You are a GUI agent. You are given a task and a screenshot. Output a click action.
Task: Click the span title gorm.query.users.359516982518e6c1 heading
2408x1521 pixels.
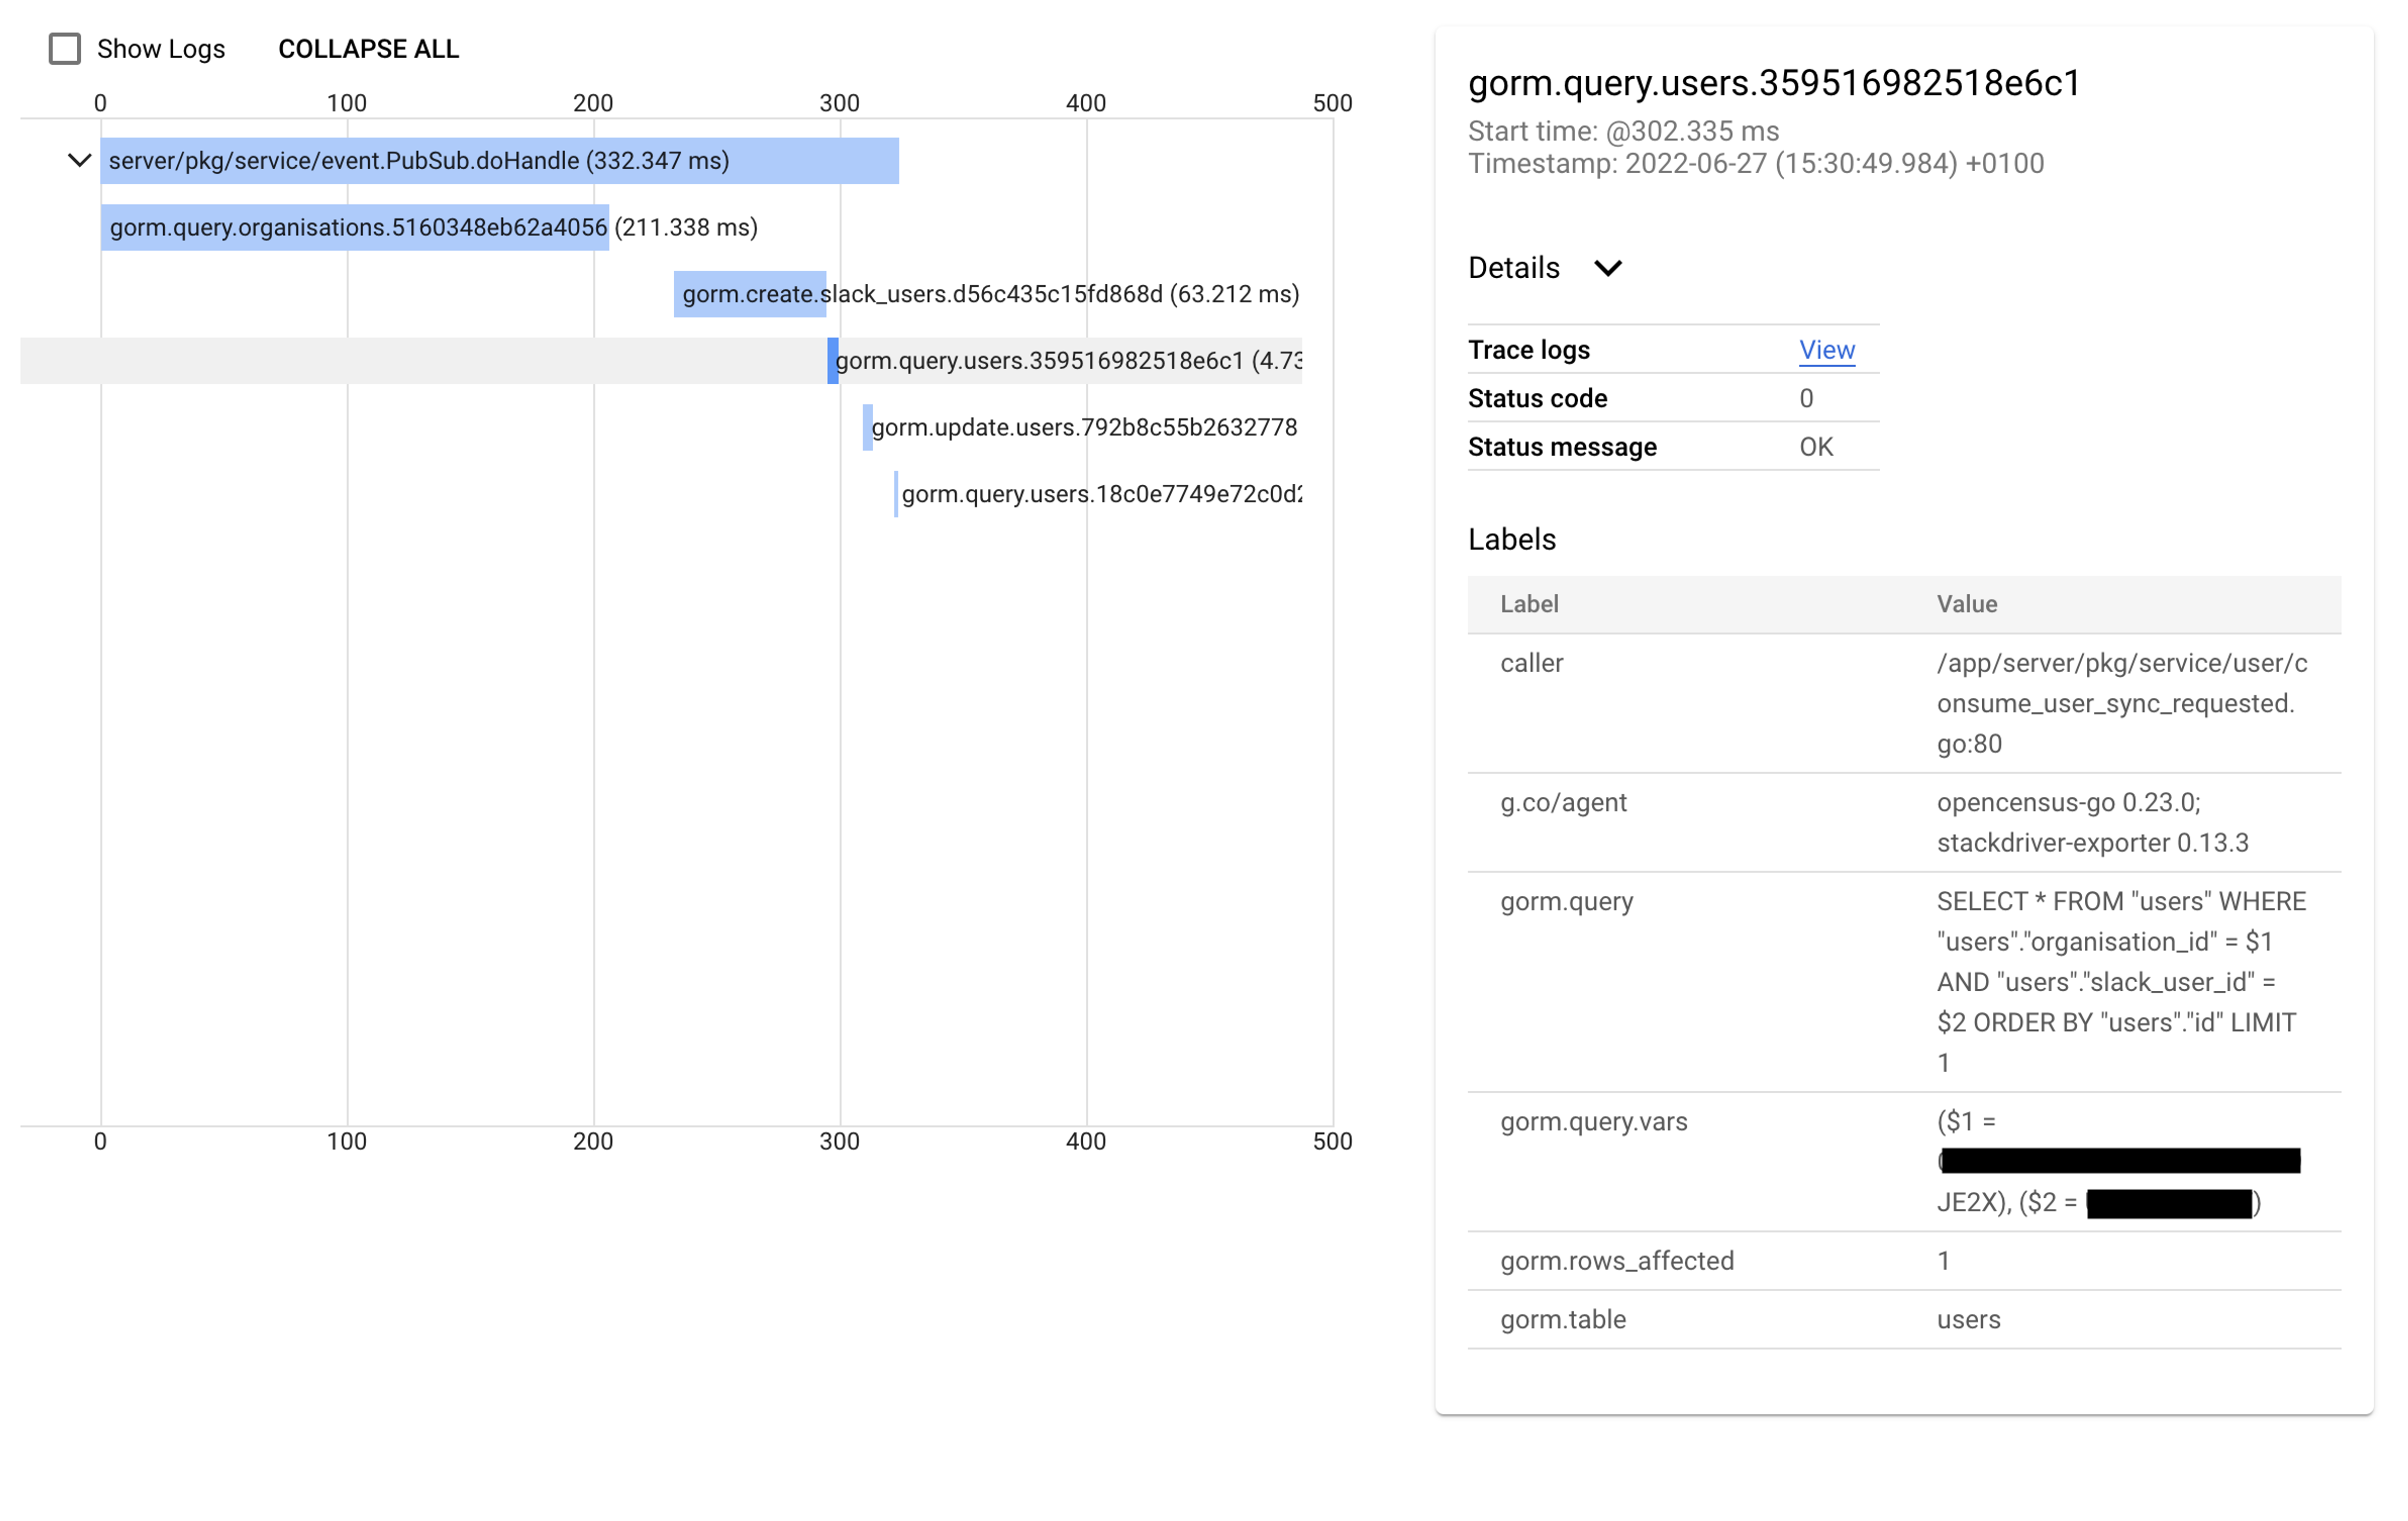pos(1773,83)
